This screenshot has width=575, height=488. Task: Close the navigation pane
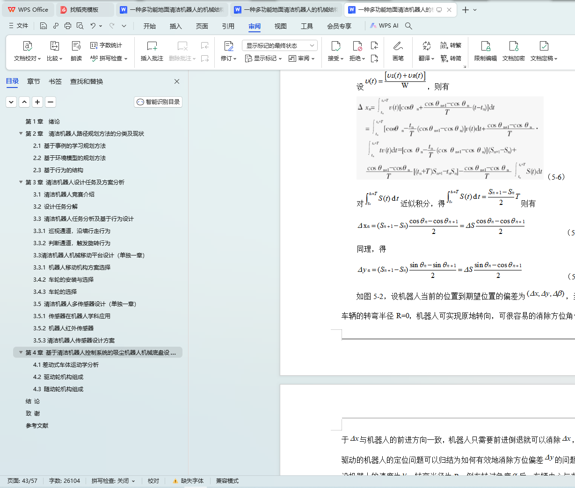click(177, 81)
